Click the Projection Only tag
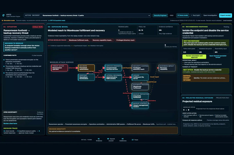Screen dimensions: 234x155 222,98
